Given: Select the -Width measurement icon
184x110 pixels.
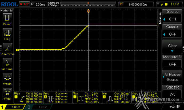Looking at the screenshot, I should click(x=7, y=92).
